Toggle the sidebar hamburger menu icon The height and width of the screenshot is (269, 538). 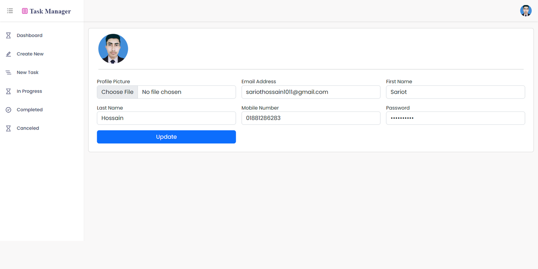pyautogui.click(x=10, y=11)
